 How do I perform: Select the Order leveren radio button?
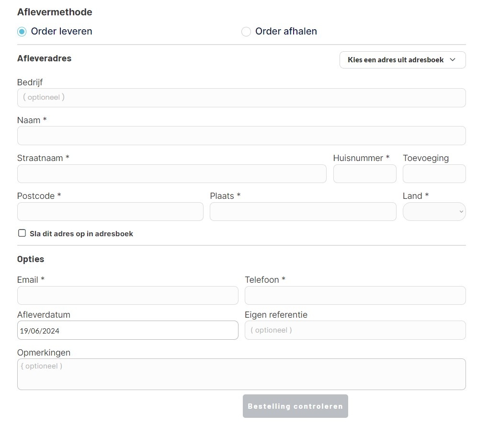[x=22, y=32]
